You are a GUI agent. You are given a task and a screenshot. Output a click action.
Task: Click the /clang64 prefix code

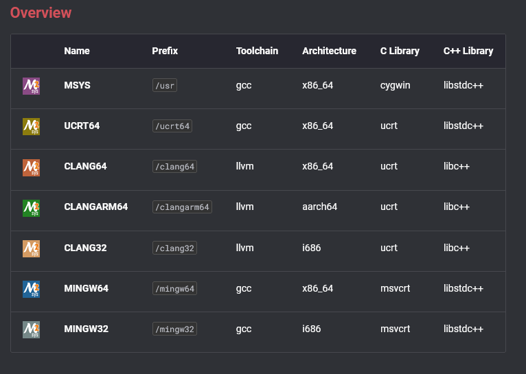pyautogui.click(x=174, y=167)
